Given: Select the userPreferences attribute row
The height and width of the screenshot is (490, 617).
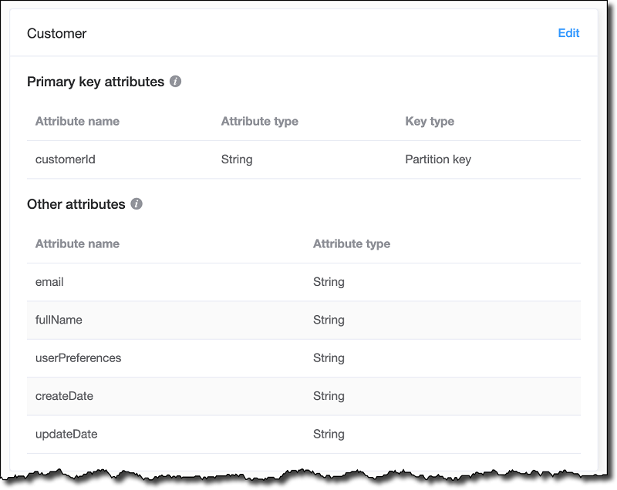Looking at the screenshot, I should [78, 357].
